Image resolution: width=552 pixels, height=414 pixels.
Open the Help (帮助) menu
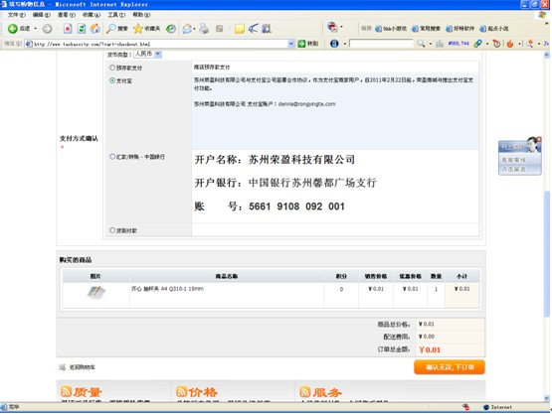[141, 15]
